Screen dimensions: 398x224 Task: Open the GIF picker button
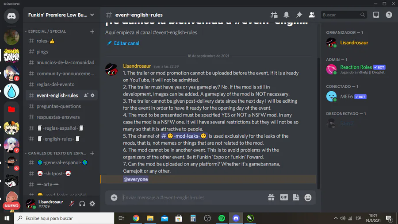click(284, 197)
